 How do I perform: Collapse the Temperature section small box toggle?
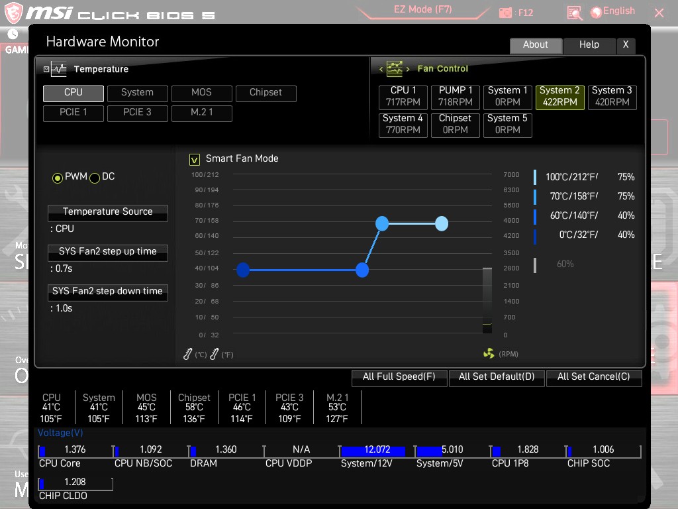(x=46, y=69)
